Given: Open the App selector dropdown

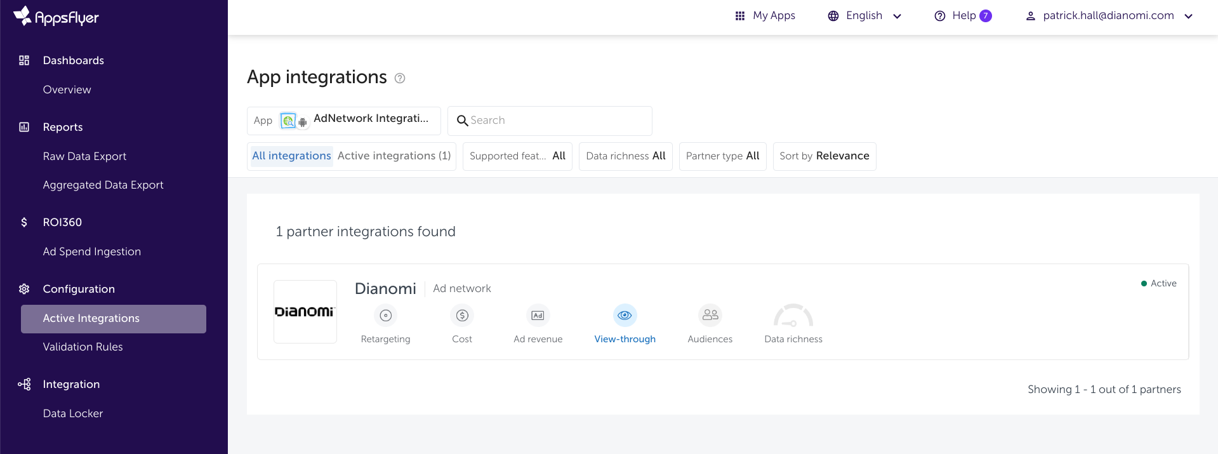Looking at the screenshot, I should pos(344,121).
